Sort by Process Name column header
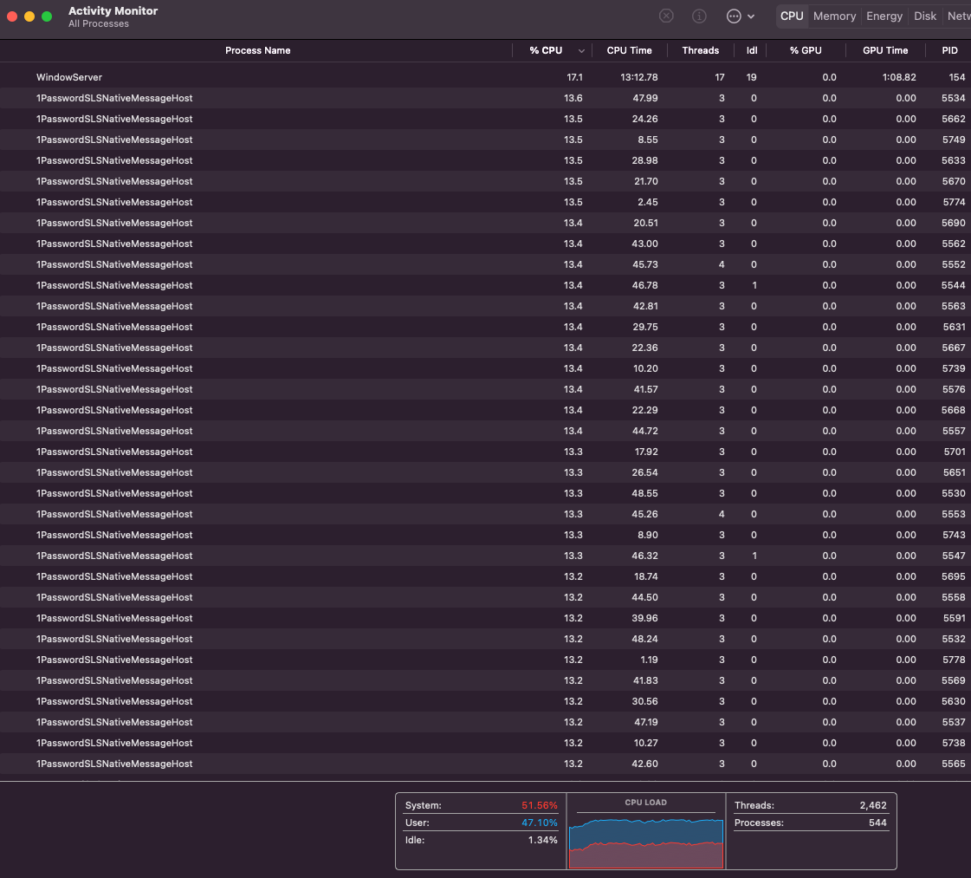Viewport: 971px width, 878px height. pyautogui.click(x=257, y=50)
